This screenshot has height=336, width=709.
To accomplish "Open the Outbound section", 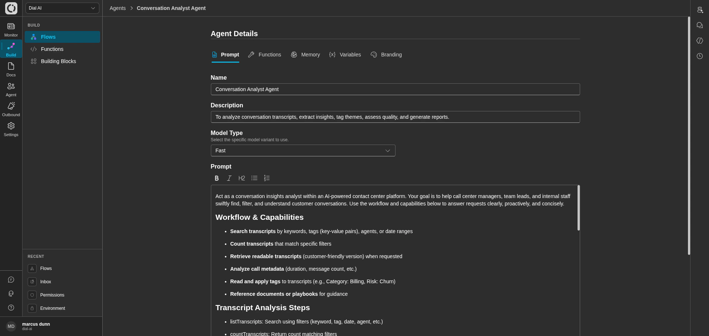I will 11,109.
